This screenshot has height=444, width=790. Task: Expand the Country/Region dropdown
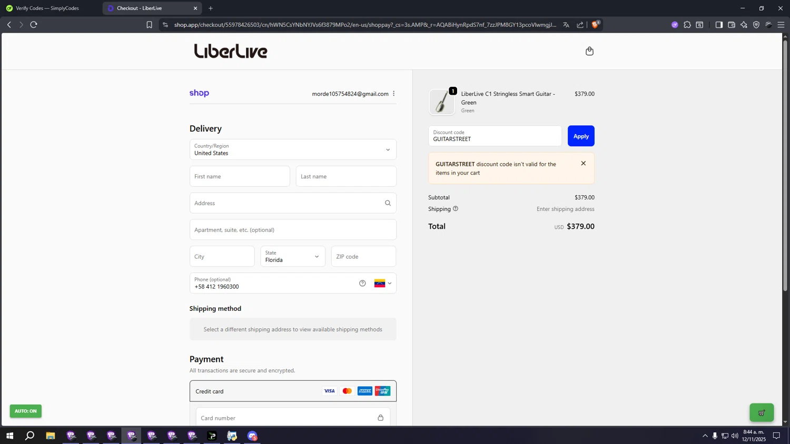pos(293,149)
